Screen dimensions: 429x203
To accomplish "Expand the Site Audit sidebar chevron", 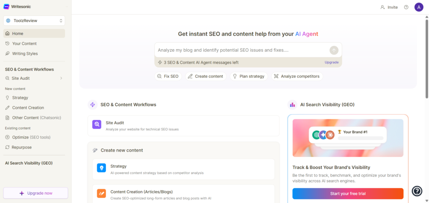I will pyautogui.click(x=61, y=78).
